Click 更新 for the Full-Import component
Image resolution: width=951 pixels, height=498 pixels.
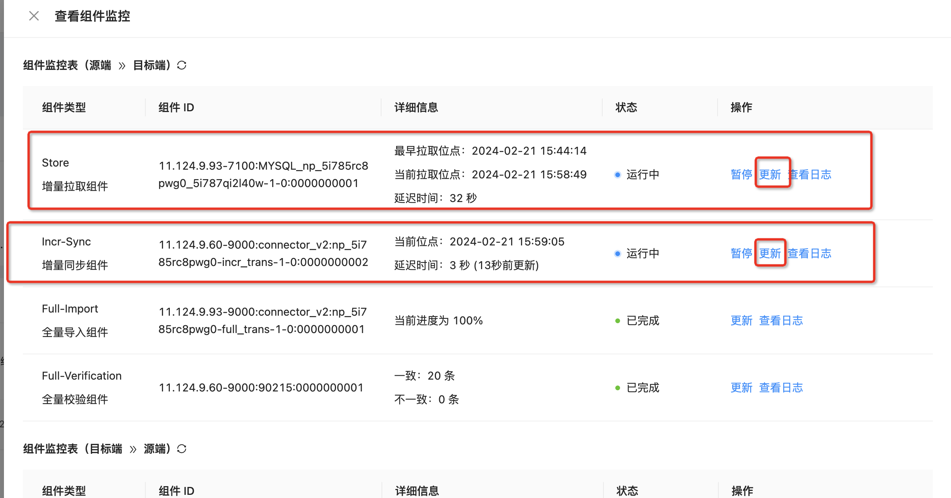[741, 320]
